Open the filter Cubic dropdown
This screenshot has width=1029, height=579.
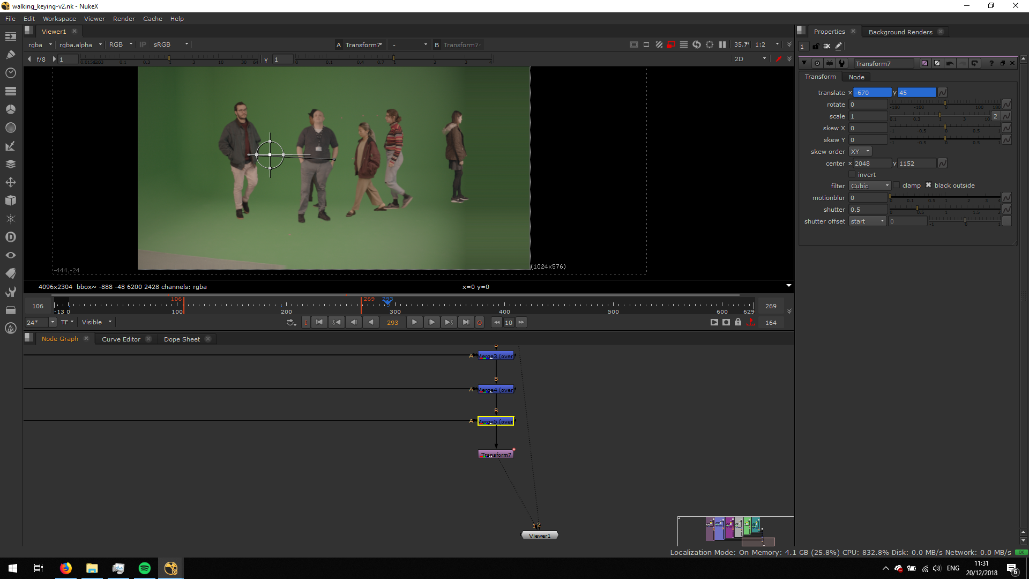click(x=869, y=186)
